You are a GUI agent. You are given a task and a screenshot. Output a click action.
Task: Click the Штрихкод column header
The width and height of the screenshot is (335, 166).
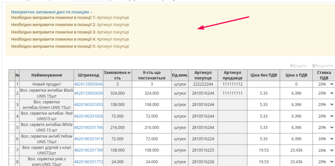click(x=88, y=75)
